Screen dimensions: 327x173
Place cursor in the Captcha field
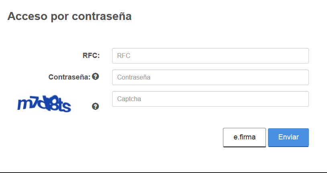(211, 99)
